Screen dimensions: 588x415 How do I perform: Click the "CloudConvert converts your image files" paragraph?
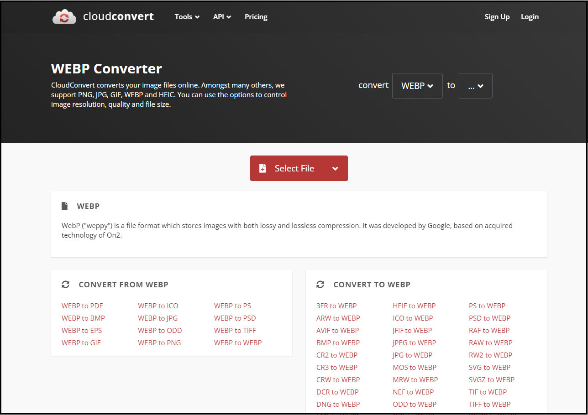[169, 95]
